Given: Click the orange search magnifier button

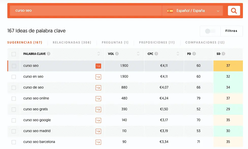Looking at the screenshot, I should tap(234, 11).
